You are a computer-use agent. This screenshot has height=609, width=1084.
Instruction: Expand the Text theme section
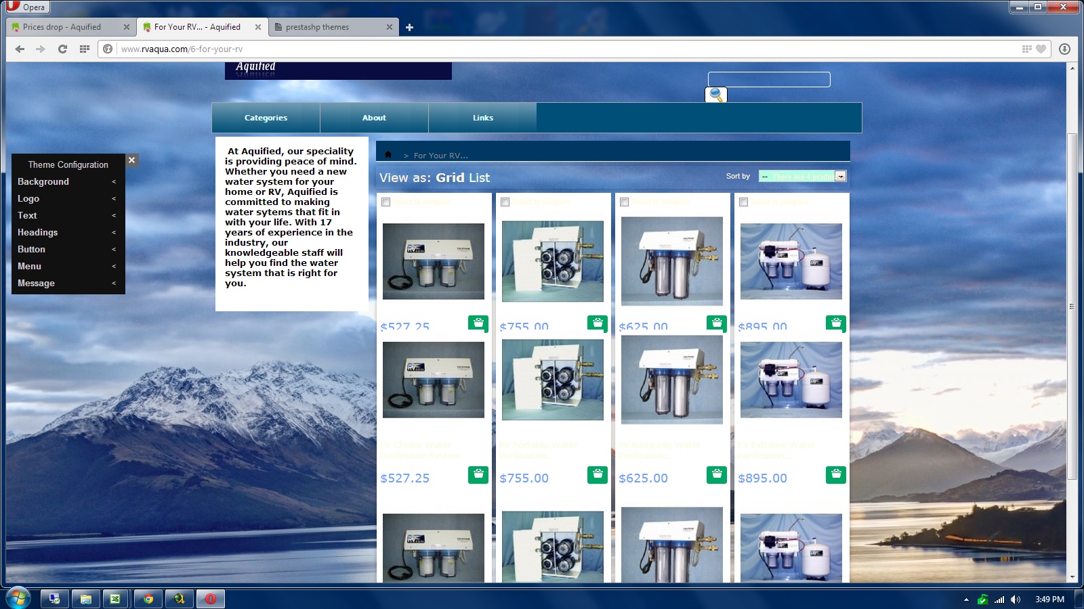pyautogui.click(x=68, y=215)
